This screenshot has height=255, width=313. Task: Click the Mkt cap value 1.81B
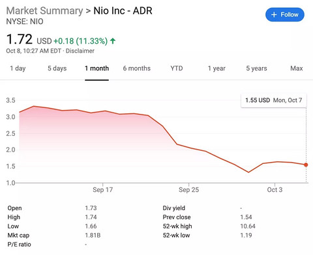pyautogui.click(x=93, y=235)
